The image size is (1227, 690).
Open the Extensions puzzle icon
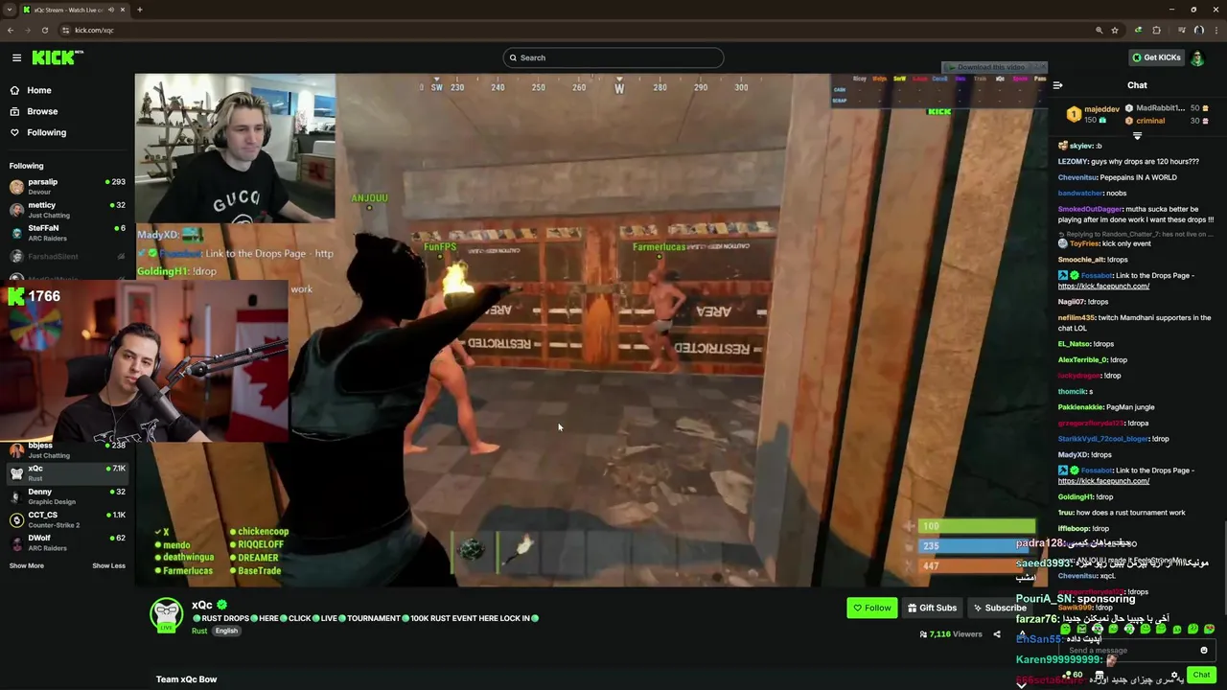point(1156,30)
